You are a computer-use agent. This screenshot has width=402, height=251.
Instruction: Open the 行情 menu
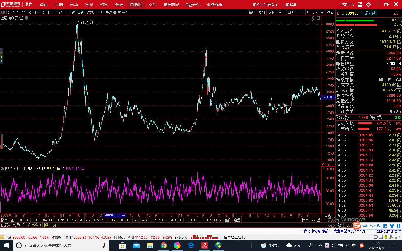coord(59,5)
